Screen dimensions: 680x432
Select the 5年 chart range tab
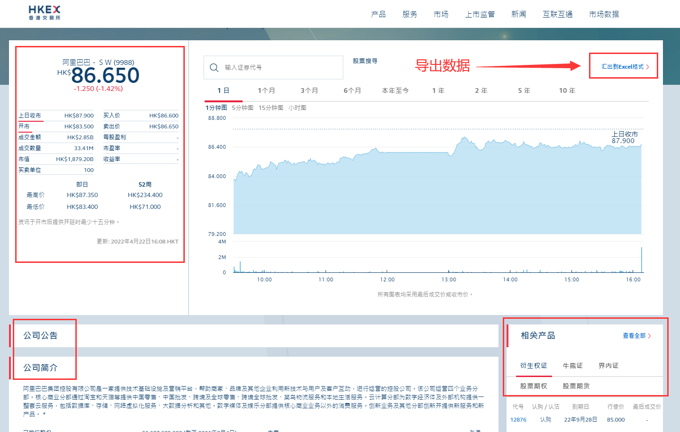click(524, 90)
